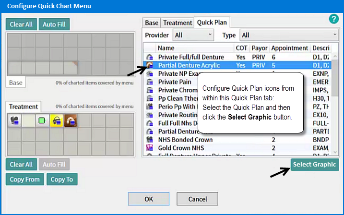Sort by the Appointment column header

290,48
